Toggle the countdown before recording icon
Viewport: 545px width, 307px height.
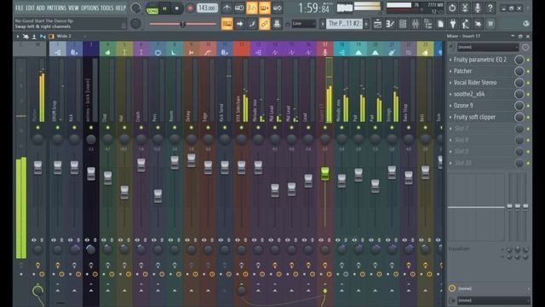[x=252, y=8]
